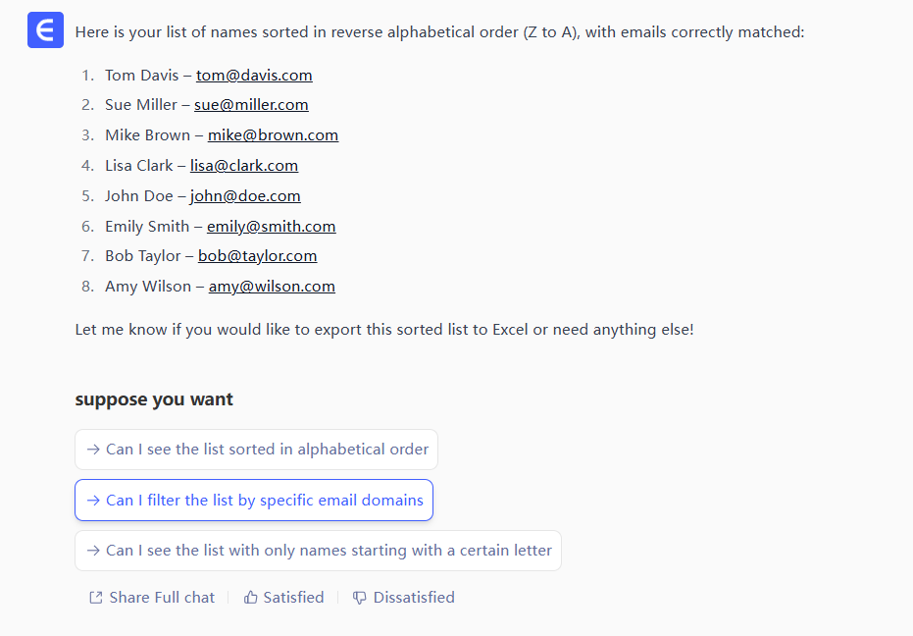This screenshot has width=913, height=636.
Task: Click the thumbs-down Dissatisfied icon
Action: coord(360,598)
